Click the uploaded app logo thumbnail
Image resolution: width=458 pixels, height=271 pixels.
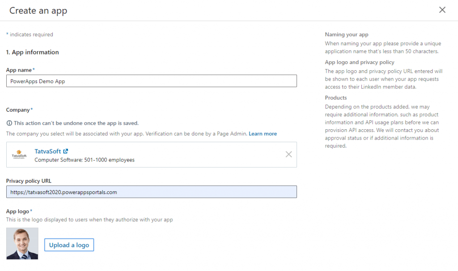22,244
